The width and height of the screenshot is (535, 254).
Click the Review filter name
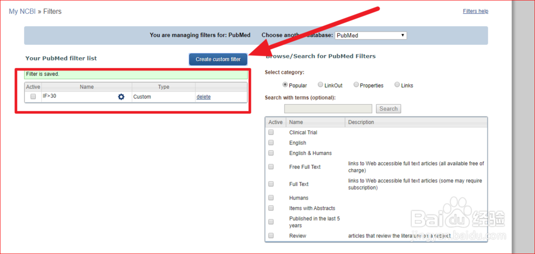298,236
